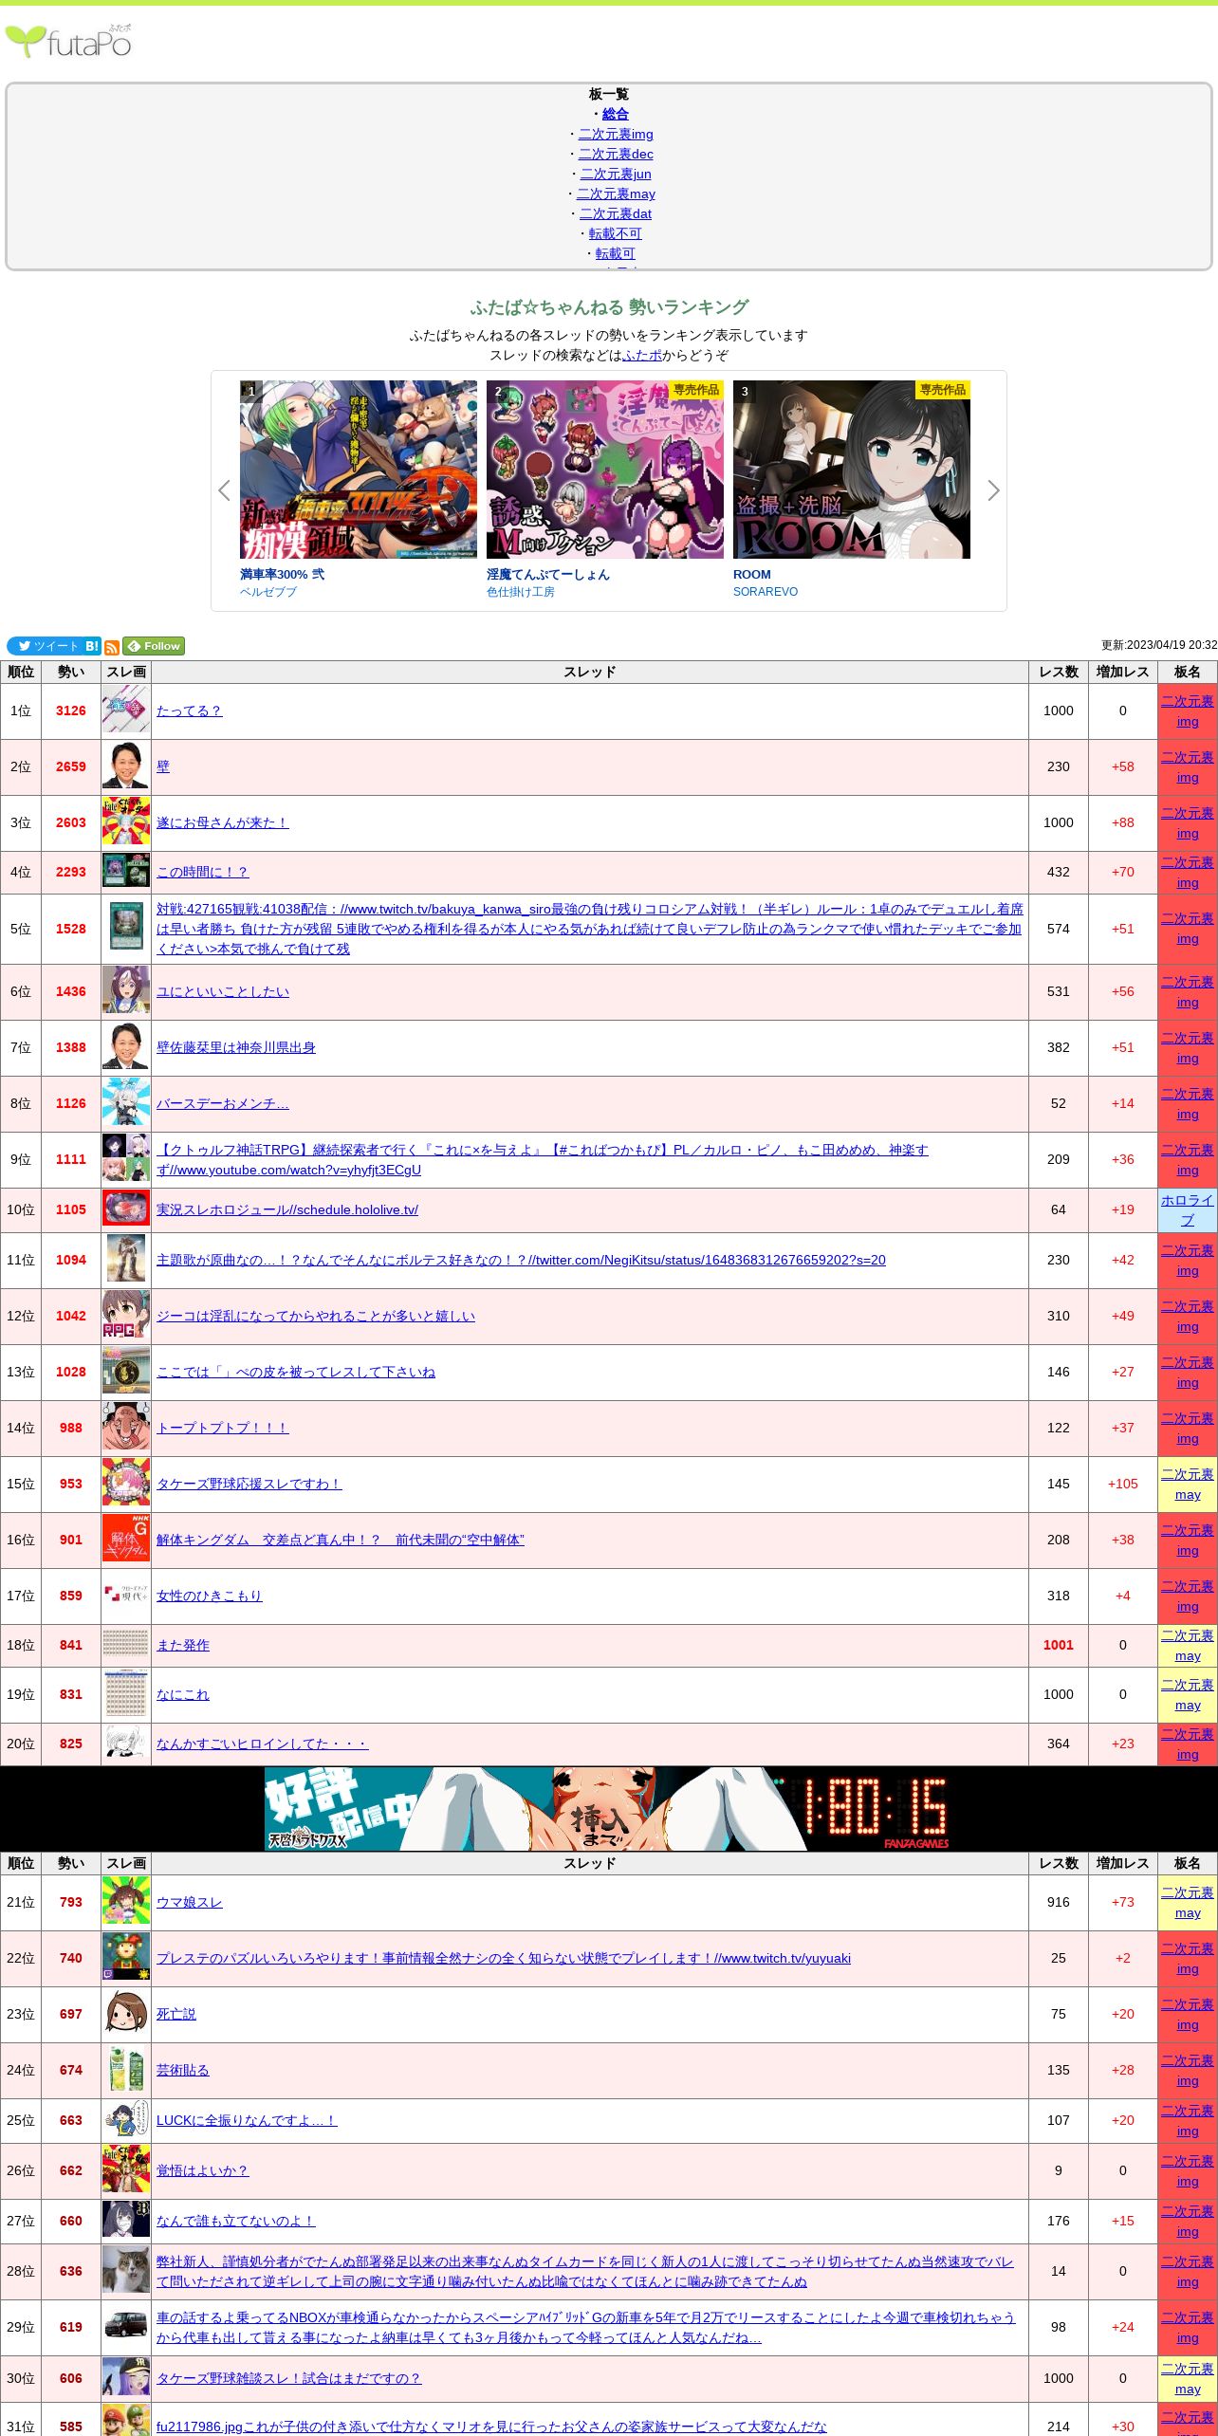Open thread ジーコは淫乱になってから
Image resolution: width=1218 pixels, height=2436 pixels.
click(x=316, y=1316)
